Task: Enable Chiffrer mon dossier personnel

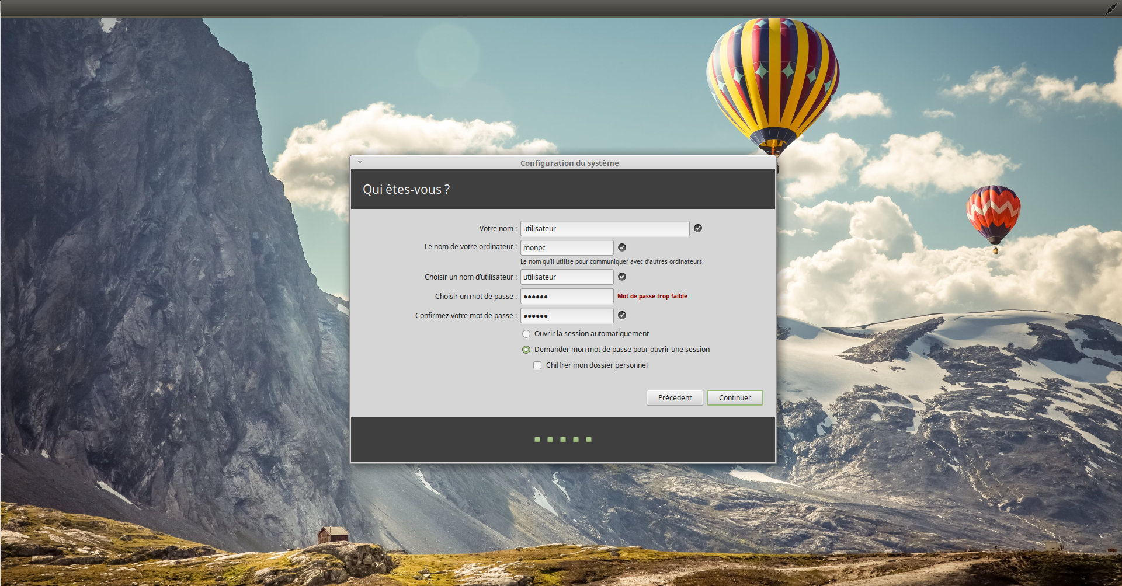Action: coord(537,365)
